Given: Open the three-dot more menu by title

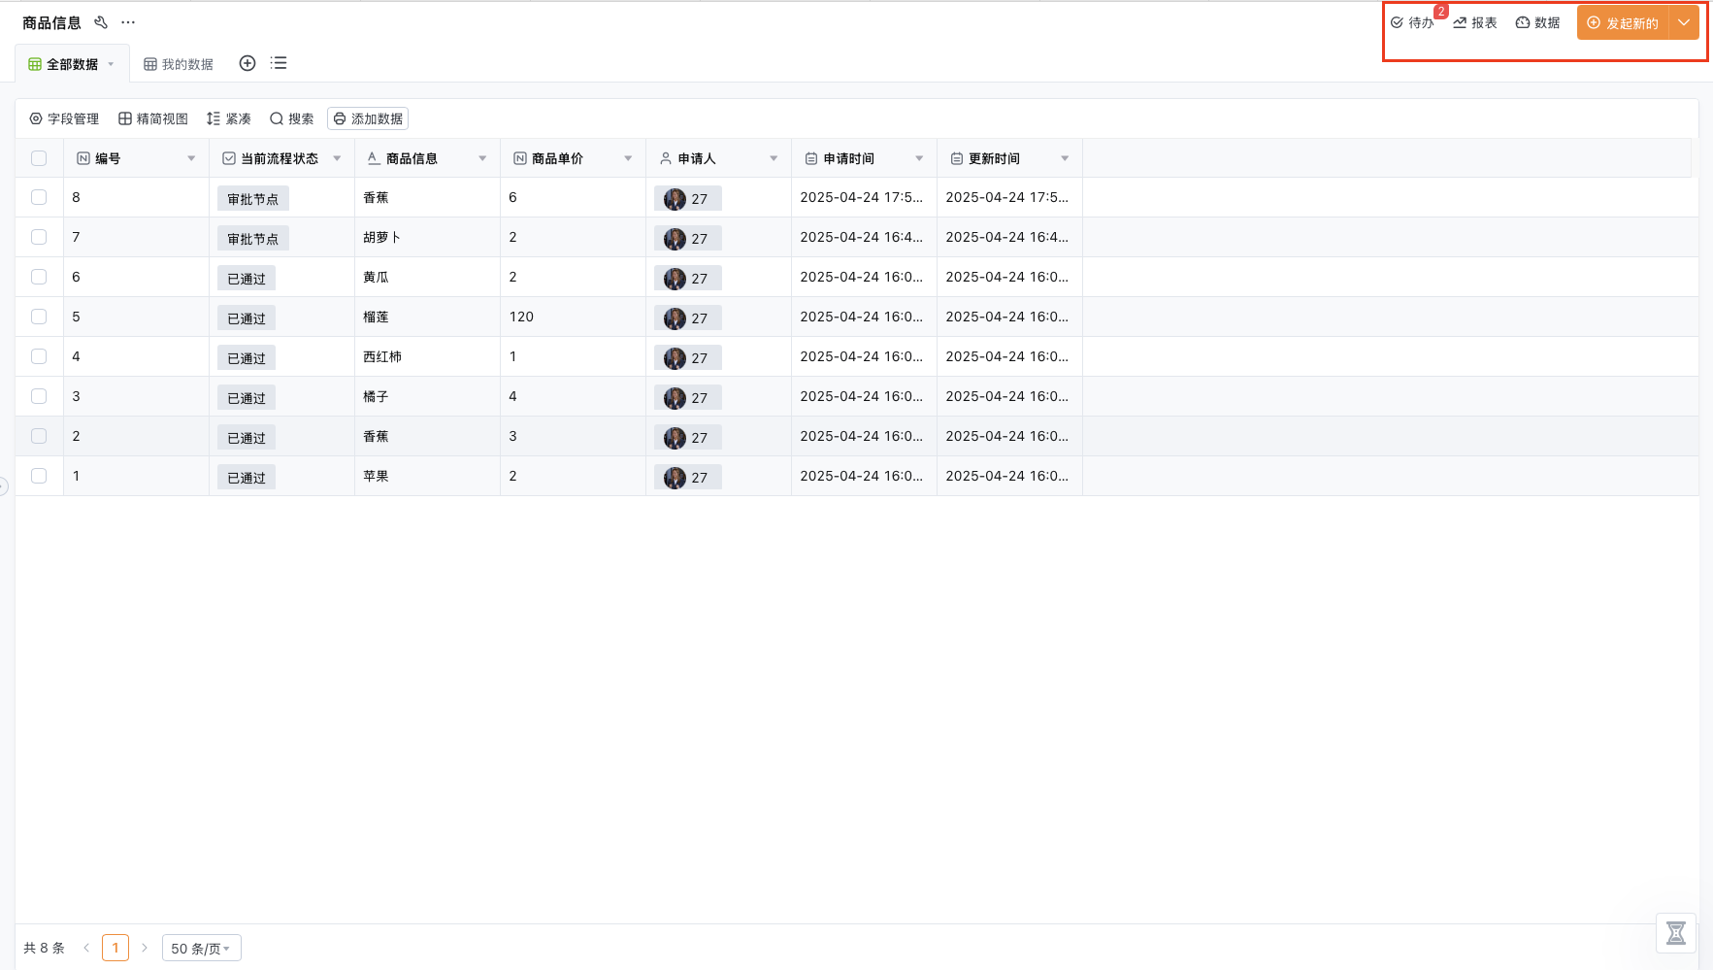Looking at the screenshot, I should pyautogui.click(x=128, y=22).
